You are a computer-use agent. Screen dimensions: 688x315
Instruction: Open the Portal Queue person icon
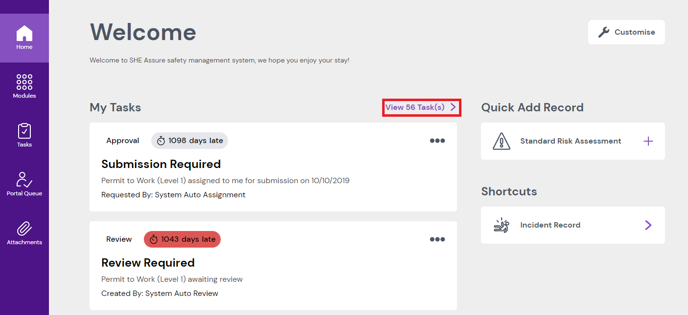click(x=24, y=180)
